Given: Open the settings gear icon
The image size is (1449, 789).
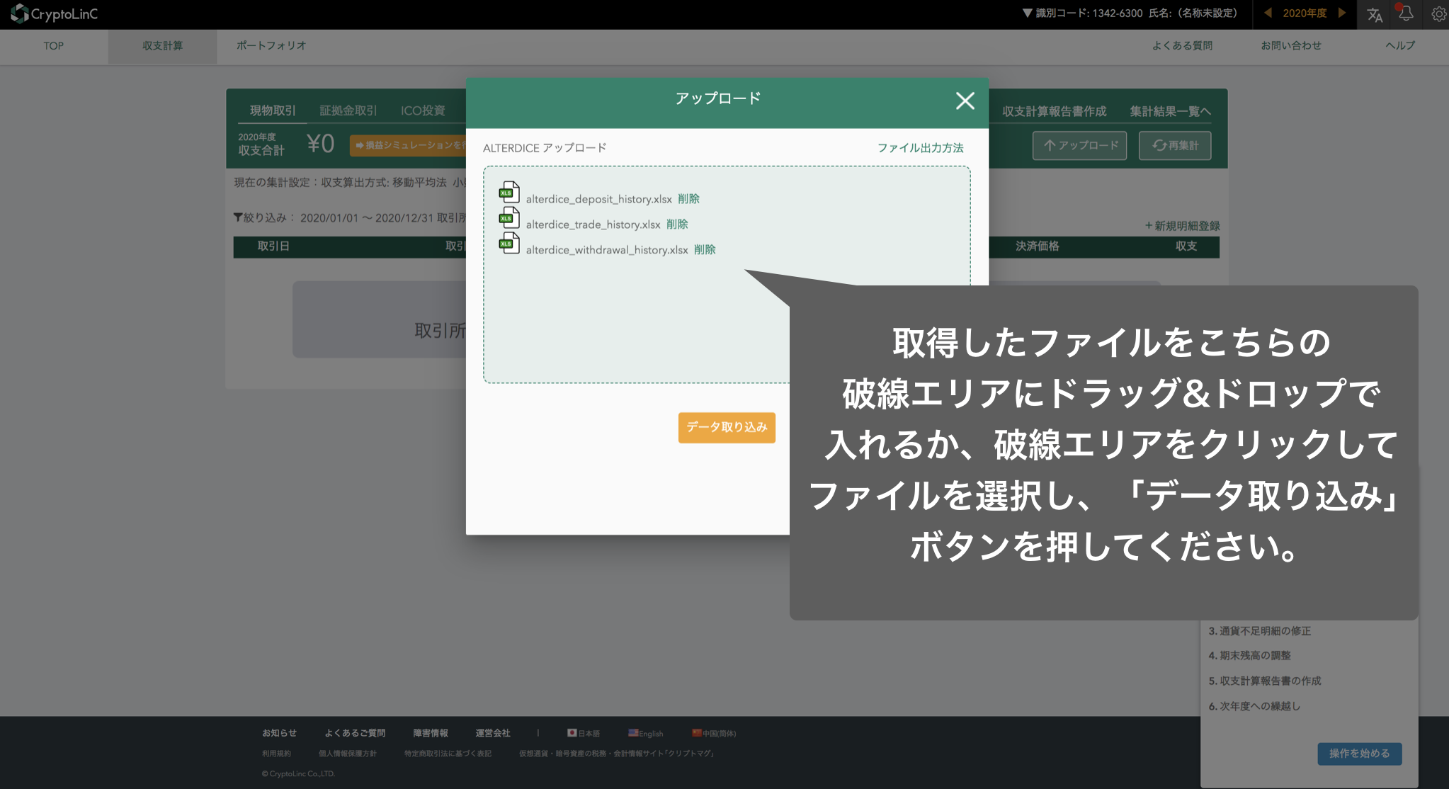Looking at the screenshot, I should pos(1438,14).
